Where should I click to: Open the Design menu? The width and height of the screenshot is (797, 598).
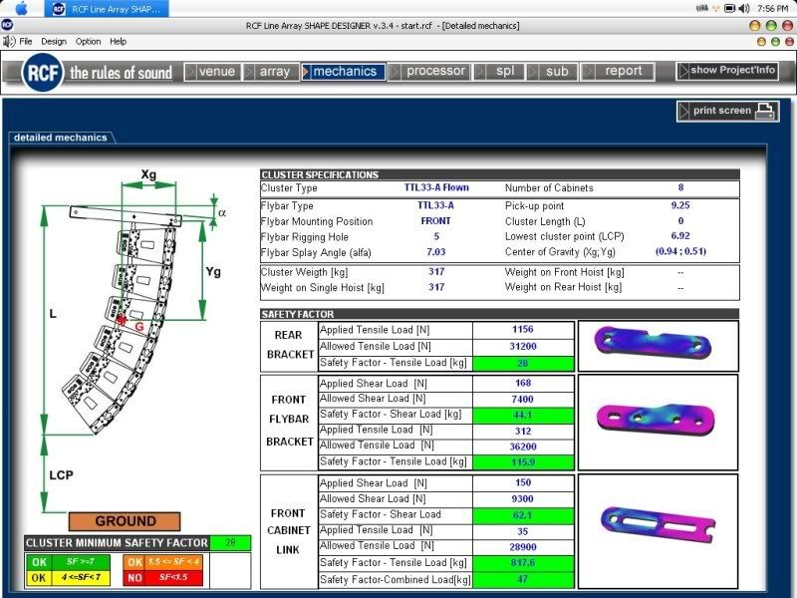coord(54,41)
